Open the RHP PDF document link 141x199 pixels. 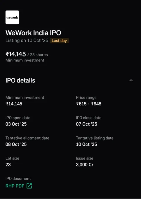(x=15, y=186)
